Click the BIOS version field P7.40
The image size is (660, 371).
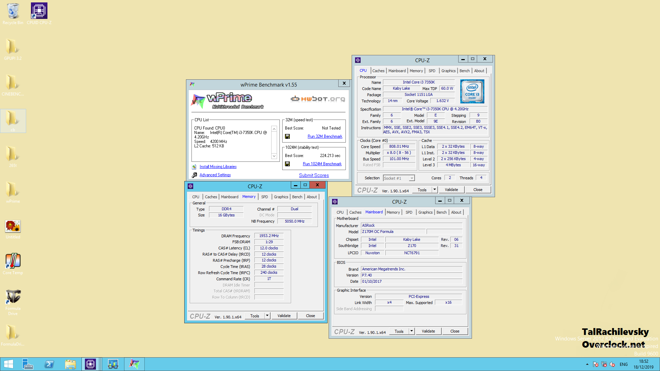point(411,275)
